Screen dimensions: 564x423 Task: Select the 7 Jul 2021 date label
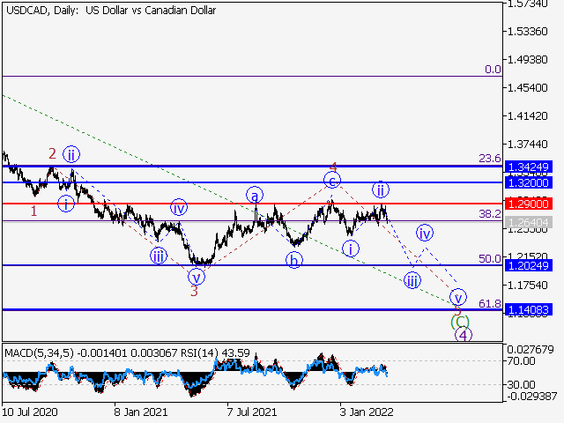pos(252,412)
